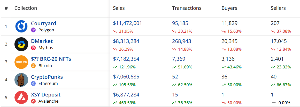Open the Courtyard collection link
300x107 pixels.
[x=43, y=23]
